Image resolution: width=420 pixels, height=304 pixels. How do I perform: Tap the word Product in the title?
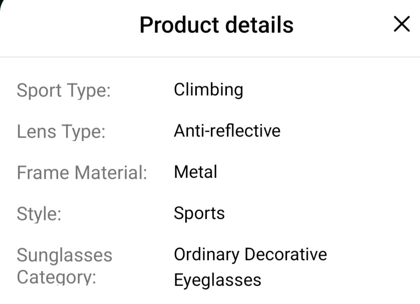click(x=179, y=25)
